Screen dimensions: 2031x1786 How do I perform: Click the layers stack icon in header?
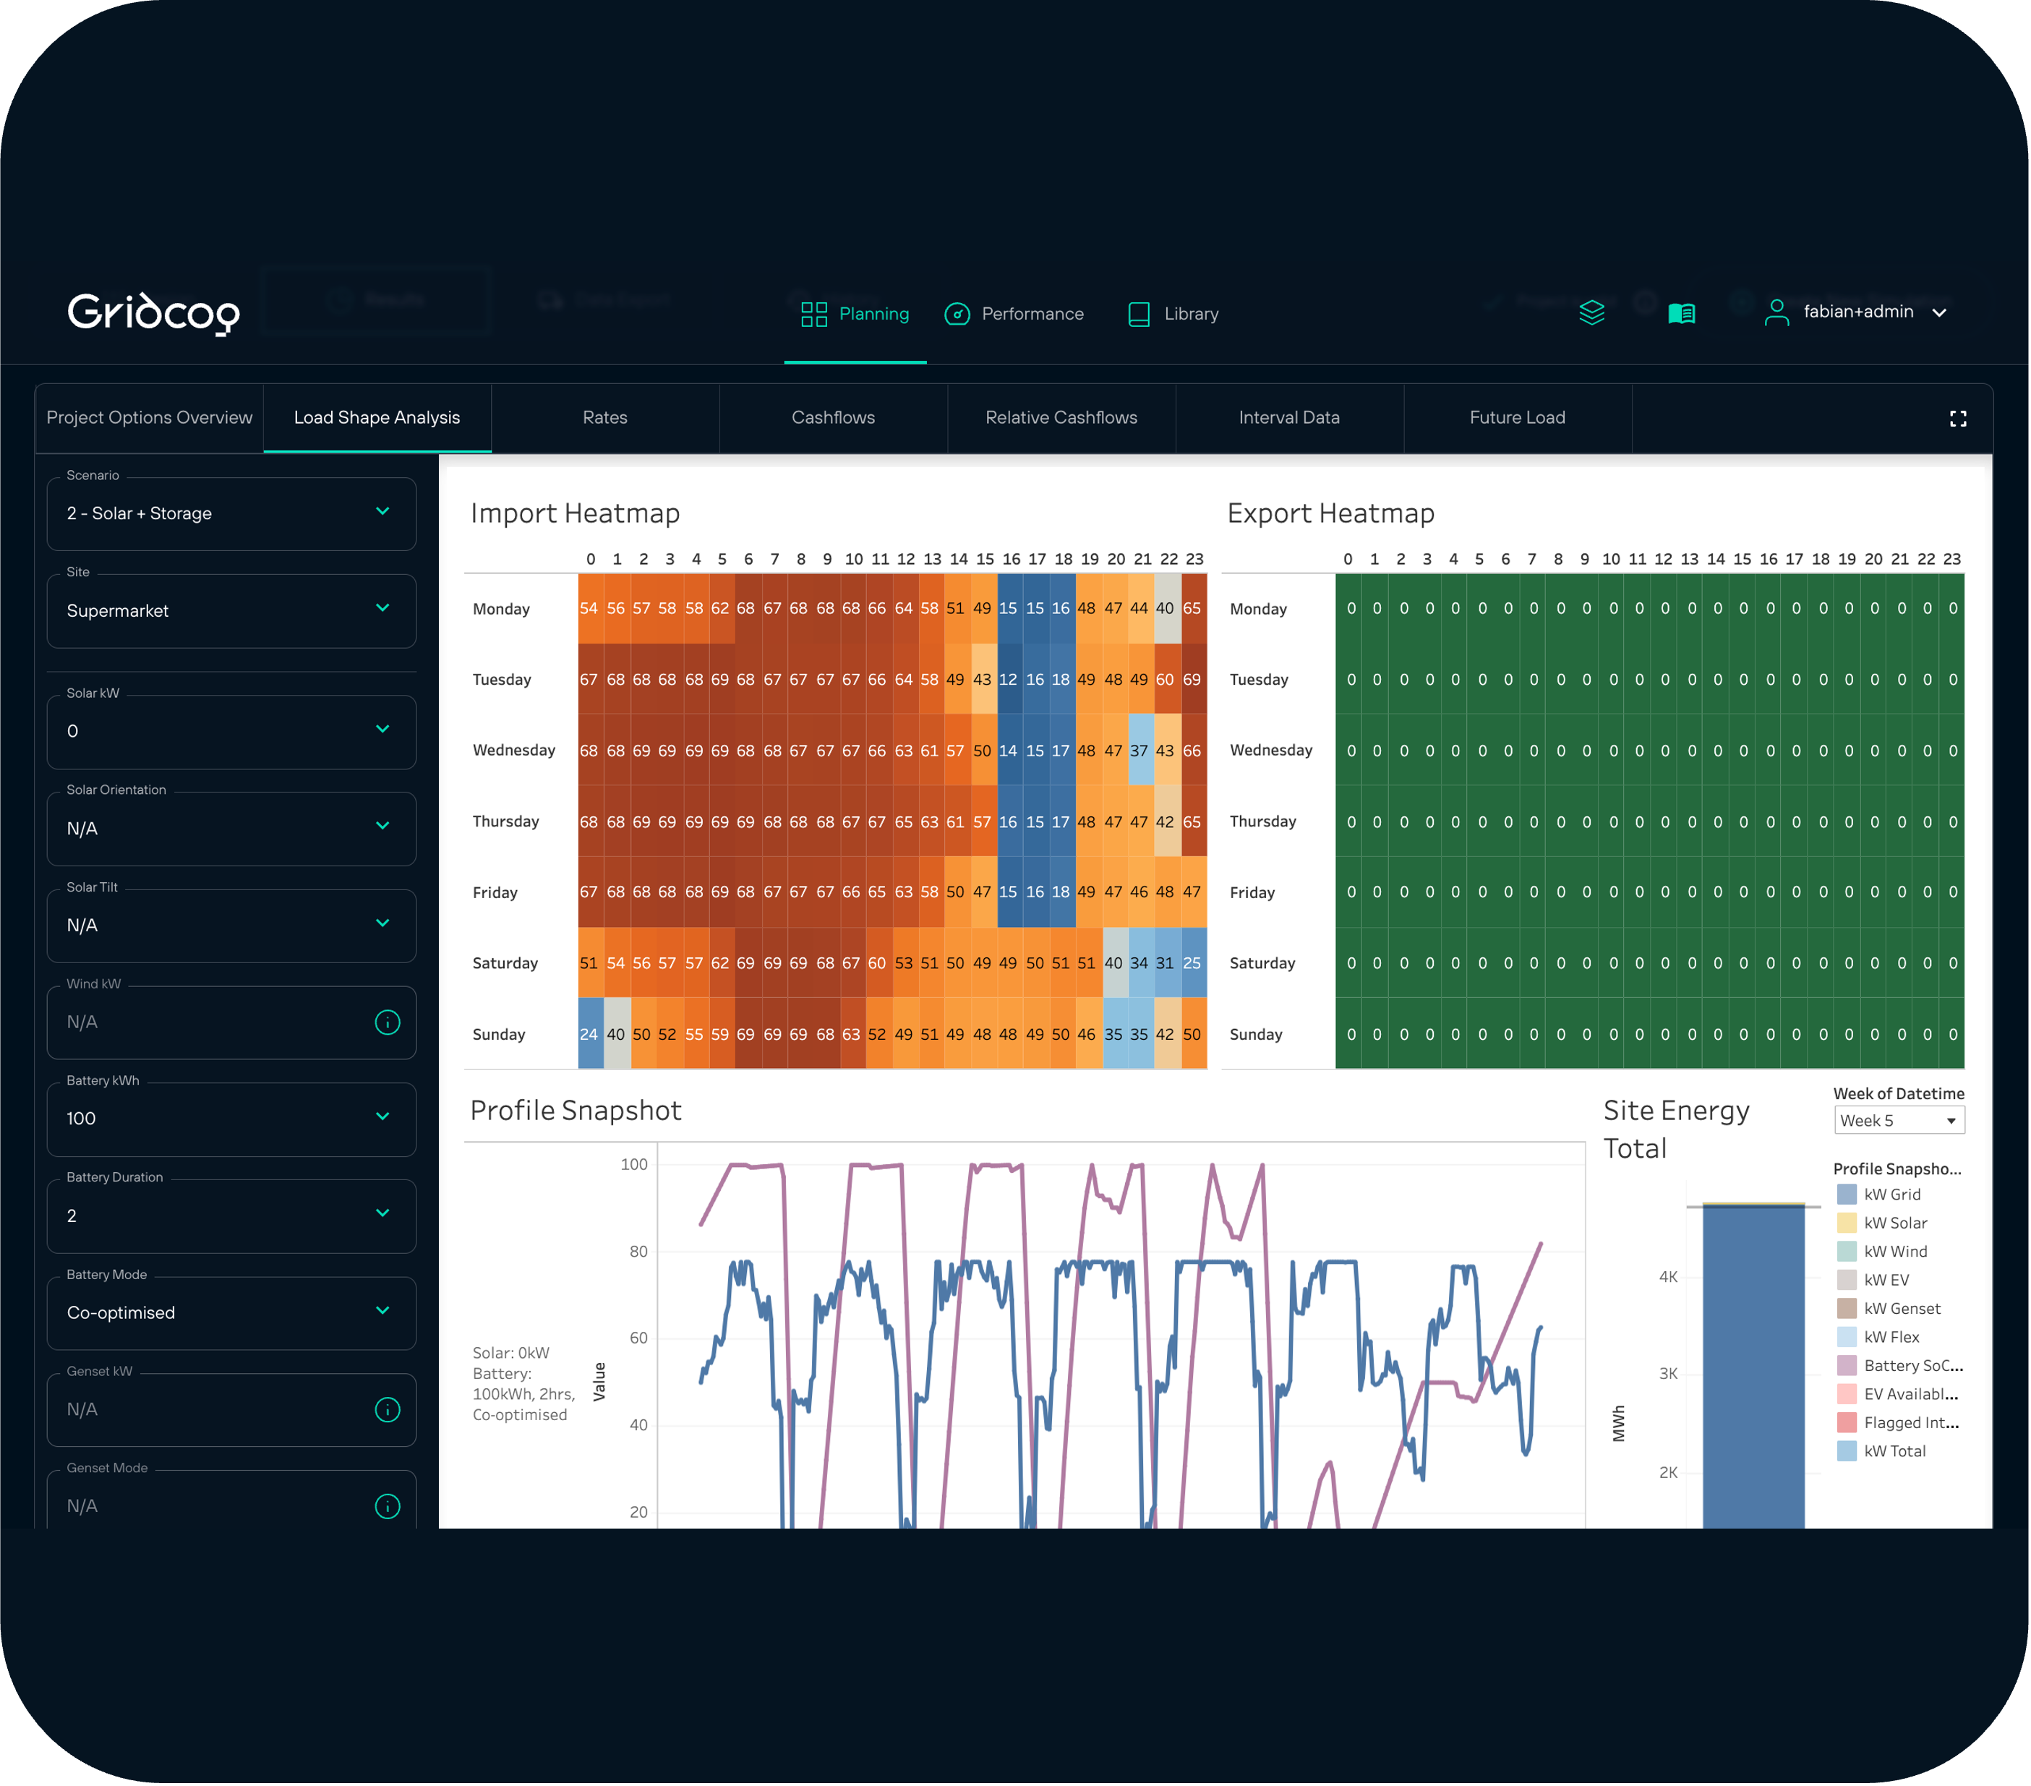pos(1592,313)
